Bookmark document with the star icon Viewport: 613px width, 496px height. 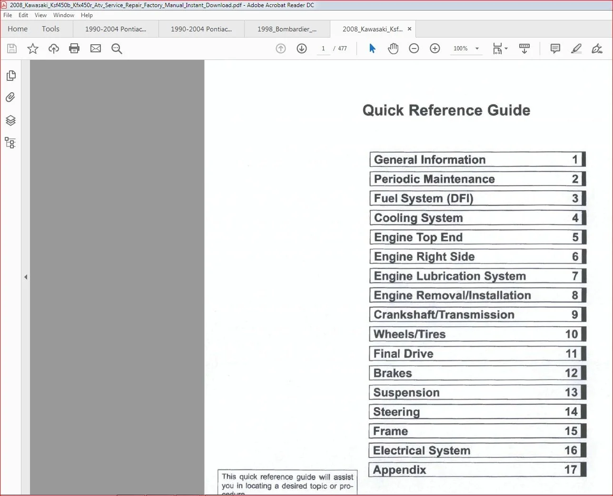click(x=33, y=49)
